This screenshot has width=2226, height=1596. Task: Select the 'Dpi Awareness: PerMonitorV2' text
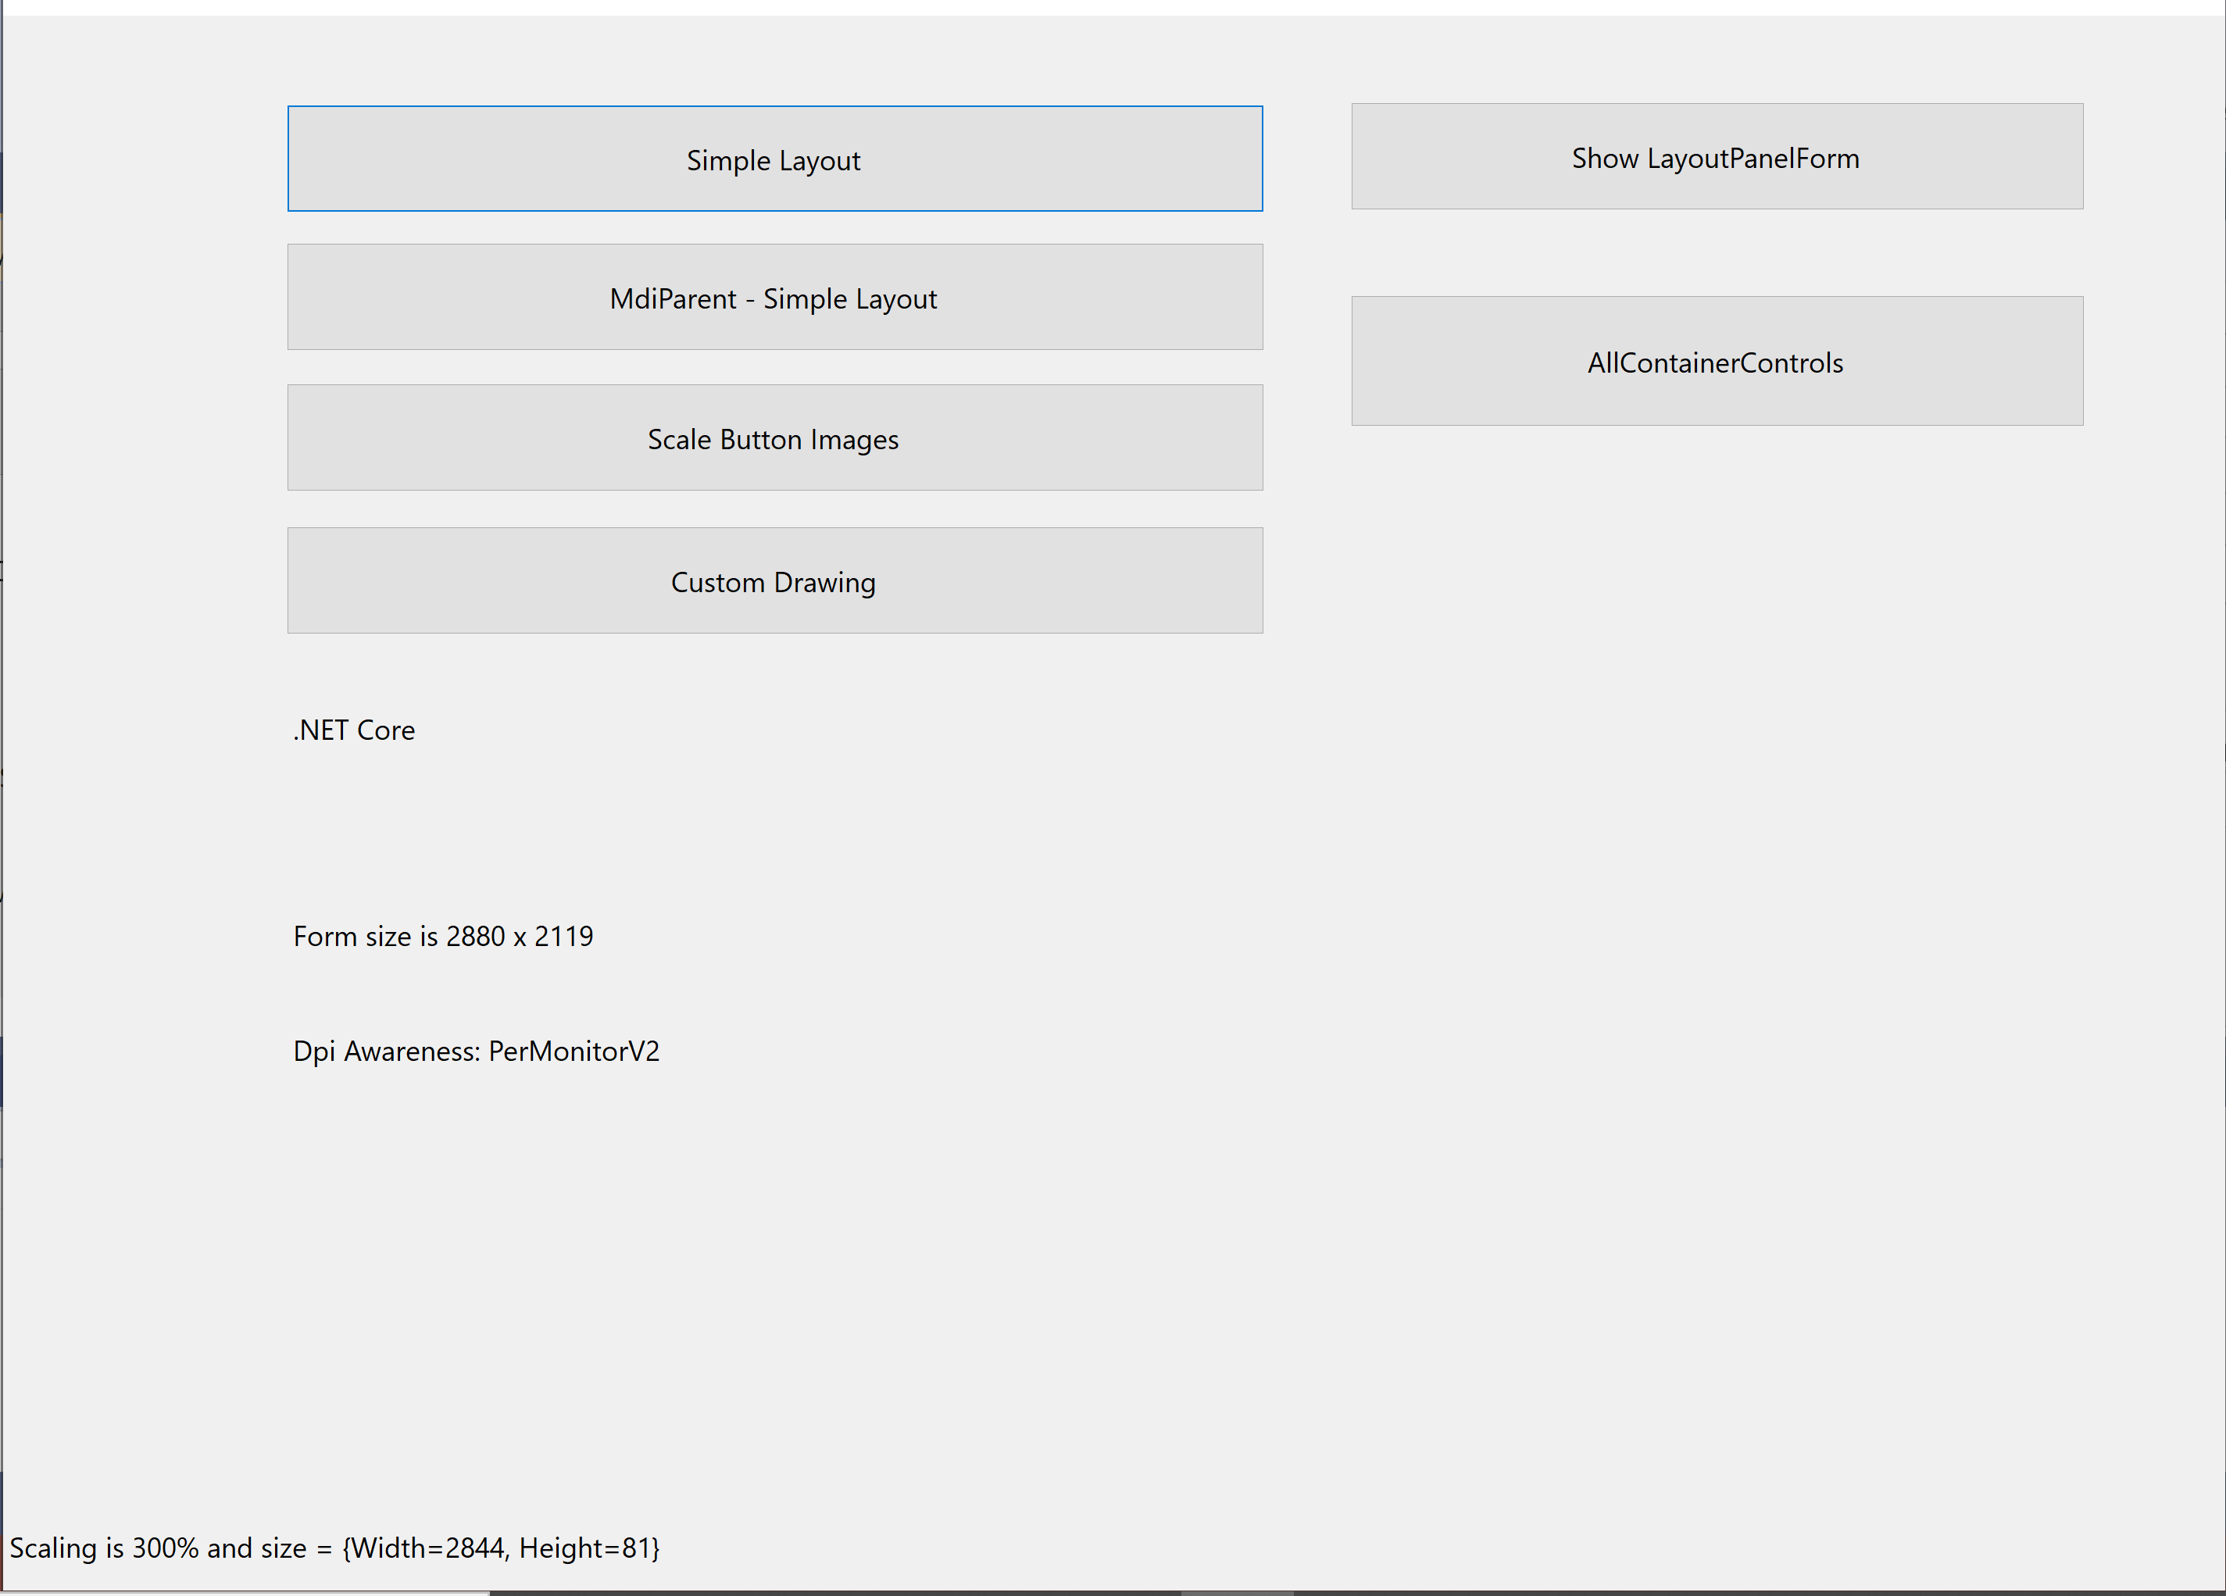coord(476,1050)
